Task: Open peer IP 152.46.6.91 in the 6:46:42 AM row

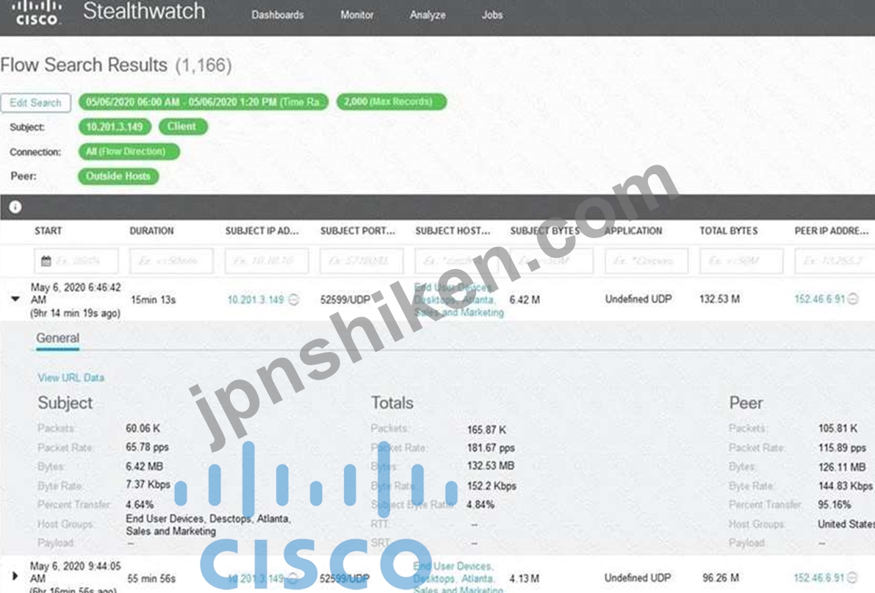Action: (x=819, y=299)
